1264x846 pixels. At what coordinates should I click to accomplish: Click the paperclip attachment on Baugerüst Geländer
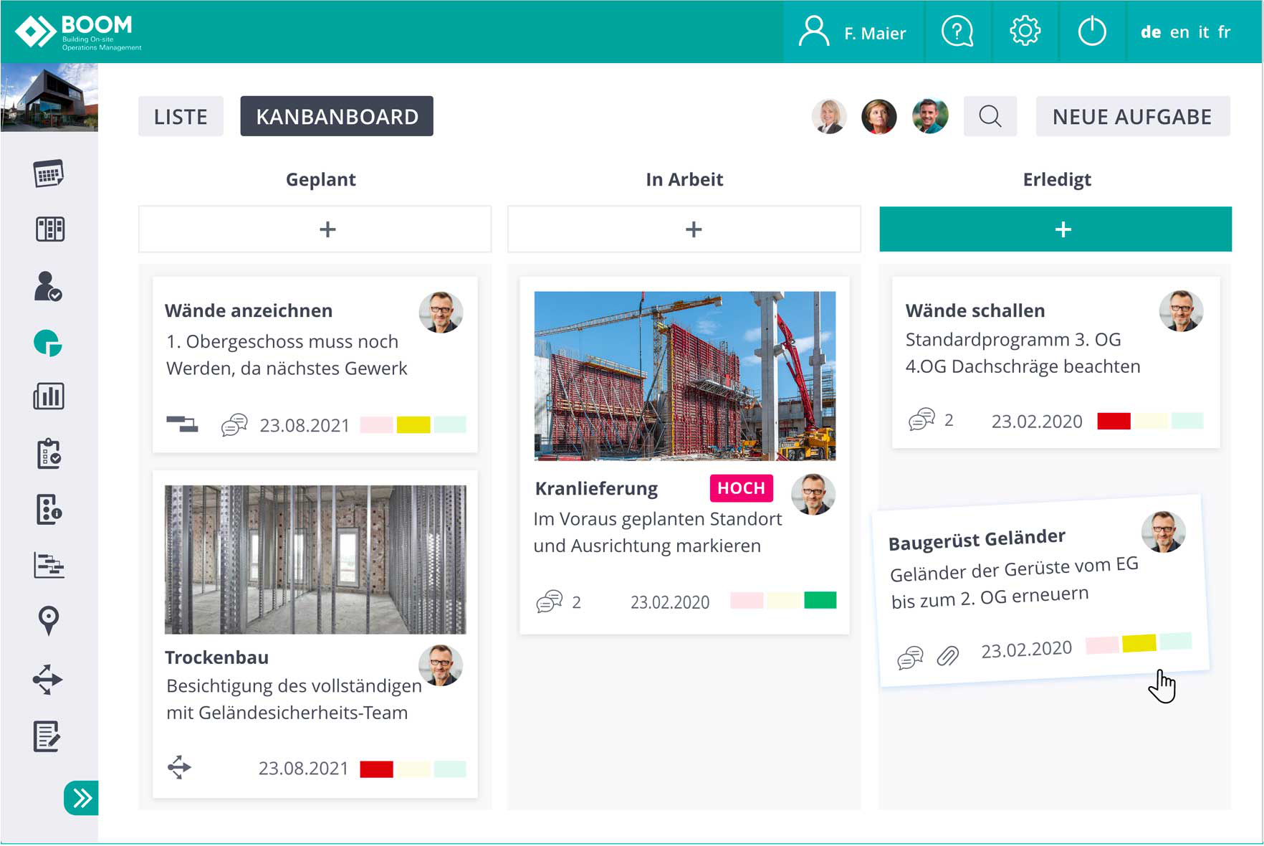947,655
